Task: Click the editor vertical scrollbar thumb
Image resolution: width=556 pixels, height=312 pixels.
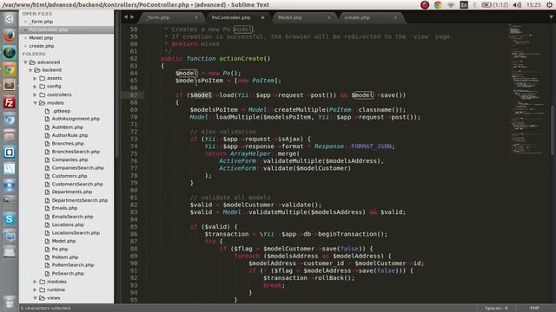Action: pyautogui.click(x=553, y=130)
